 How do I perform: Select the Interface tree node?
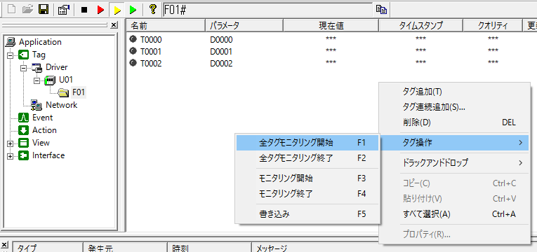click(x=48, y=155)
